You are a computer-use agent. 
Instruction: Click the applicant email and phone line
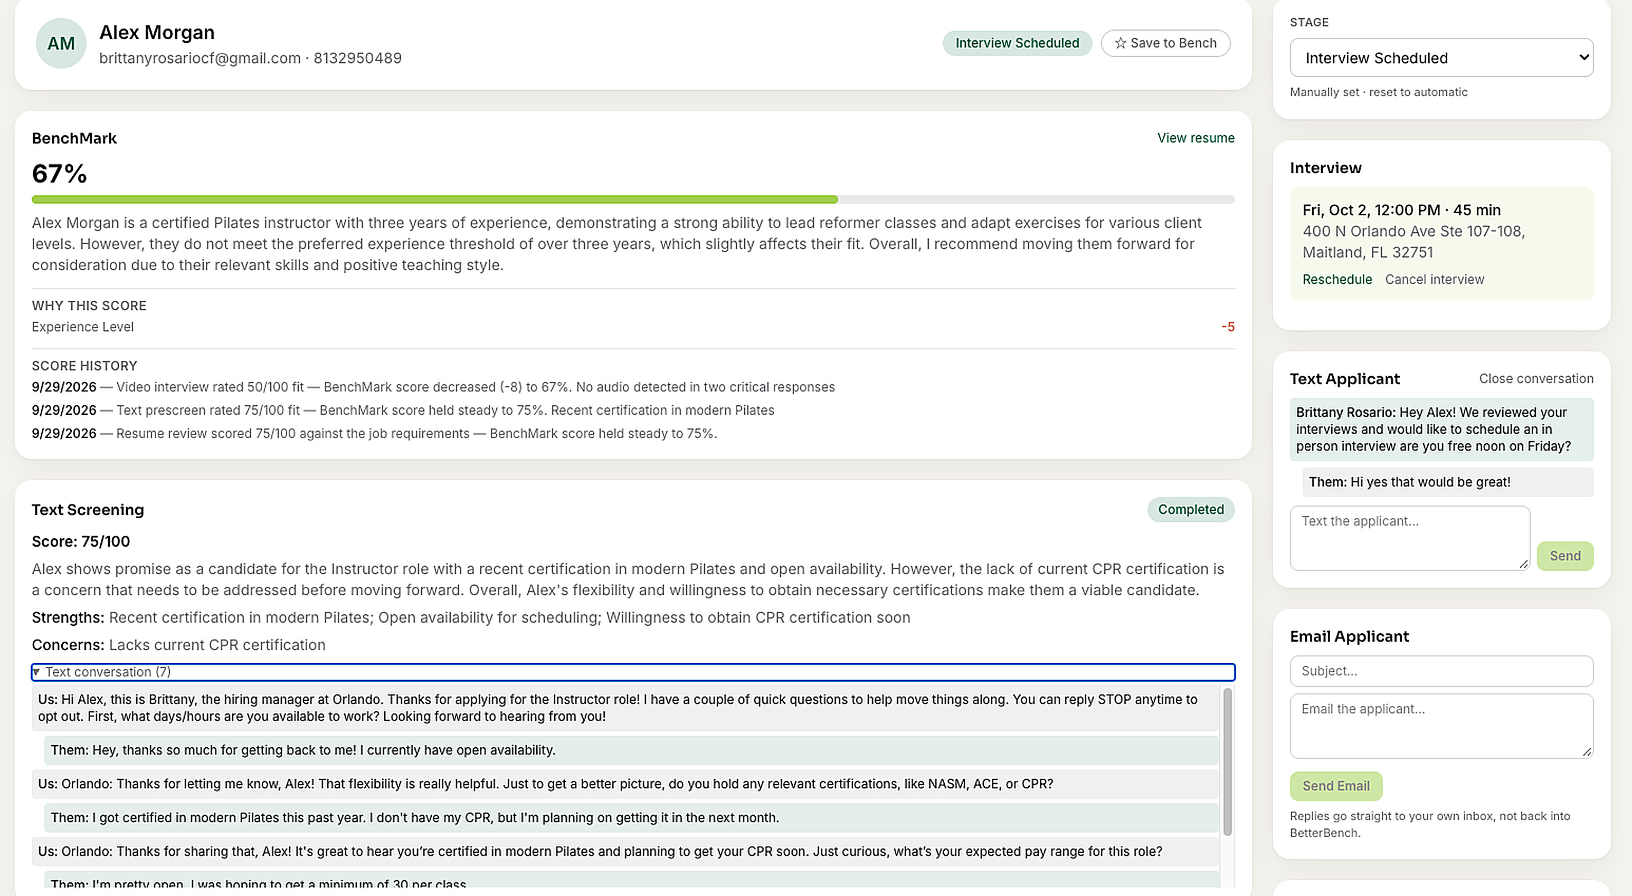tap(250, 58)
